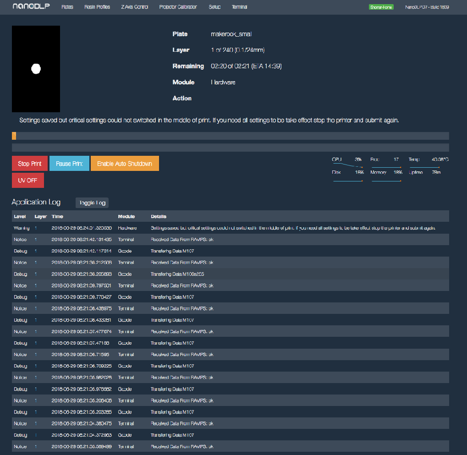Open the Projector Calibrator page
The width and height of the screenshot is (467, 455).
[178, 7]
